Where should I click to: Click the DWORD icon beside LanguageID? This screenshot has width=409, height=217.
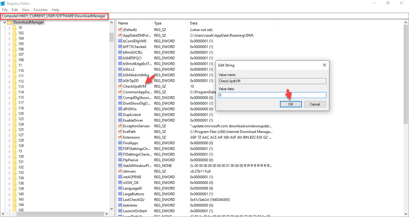coord(120,188)
